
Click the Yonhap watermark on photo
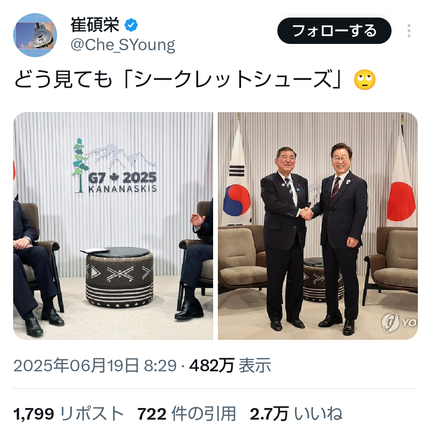tap(399, 322)
